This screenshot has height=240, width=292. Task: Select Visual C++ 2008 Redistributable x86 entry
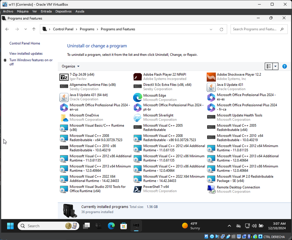click(x=169, y=138)
